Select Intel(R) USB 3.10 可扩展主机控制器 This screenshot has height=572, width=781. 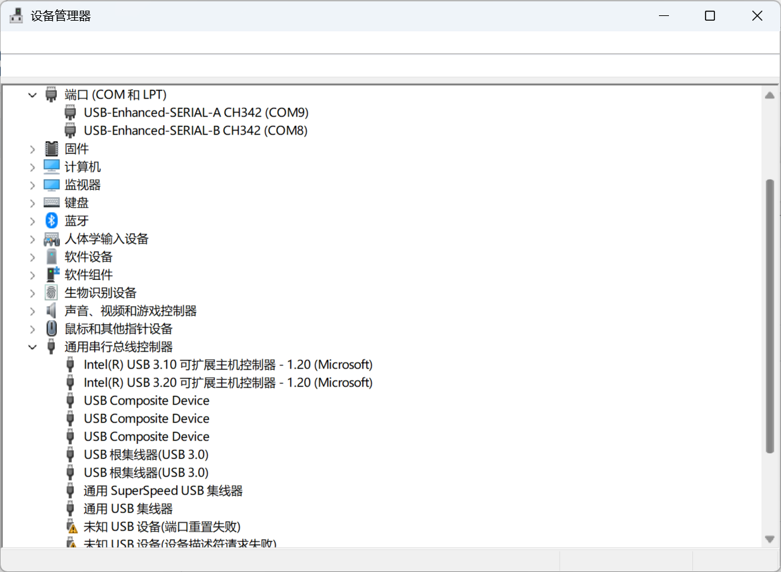point(227,365)
